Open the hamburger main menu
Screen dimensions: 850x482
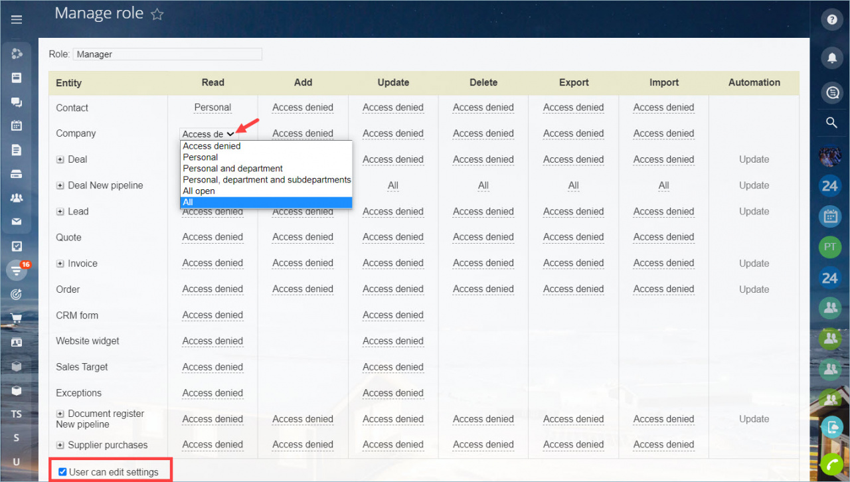pos(17,20)
